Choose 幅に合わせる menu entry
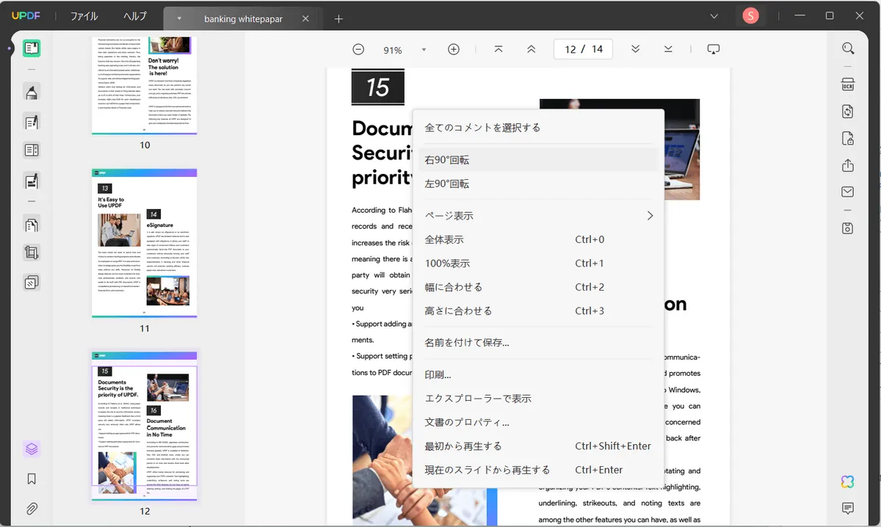 point(538,287)
